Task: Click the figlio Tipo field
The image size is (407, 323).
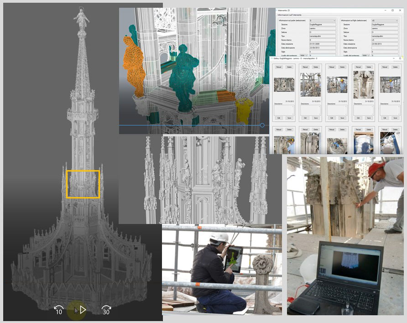Action: [385, 36]
